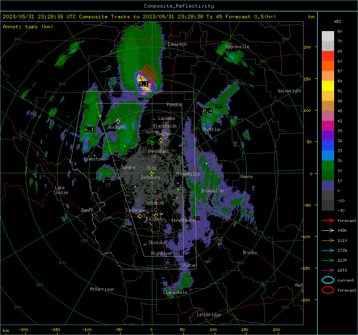Click the yellow diamond marker near RockyMH
358x335 pixels.
[118, 121]
